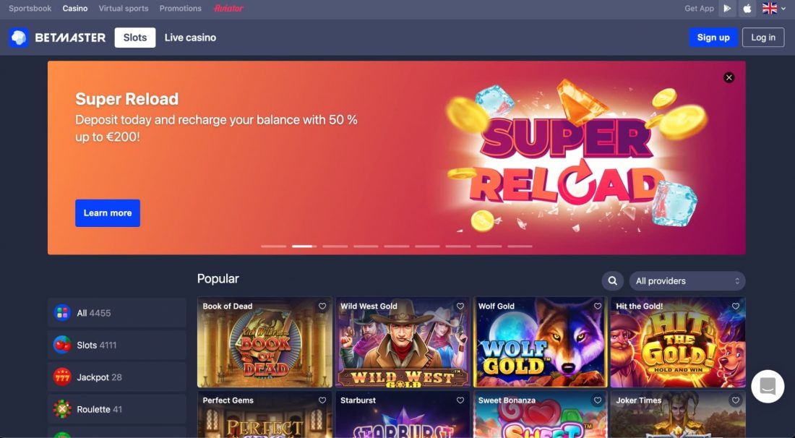Toggle heart on Hit the Gold!
The image size is (795, 438).
[736, 306]
